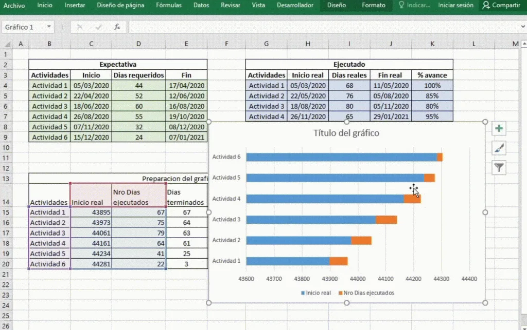
Task: Click the Expectativa merged header cell
Action: [118, 64]
